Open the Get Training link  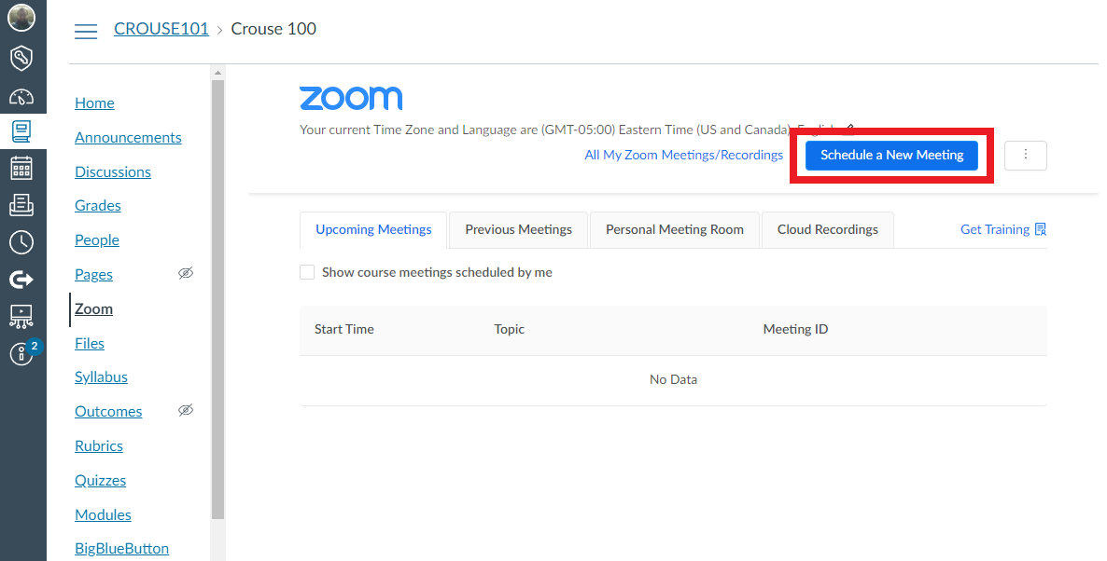tap(995, 230)
